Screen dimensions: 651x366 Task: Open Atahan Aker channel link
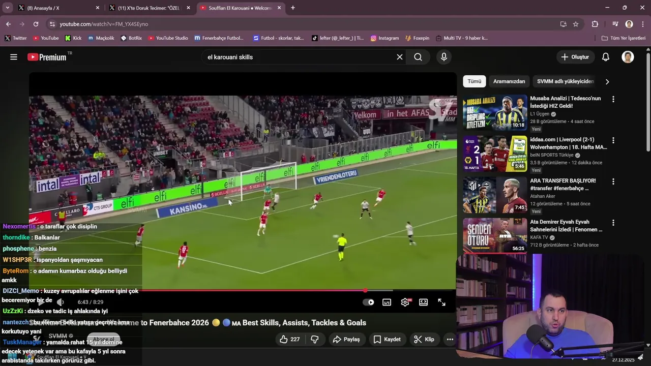click(543, 196)
